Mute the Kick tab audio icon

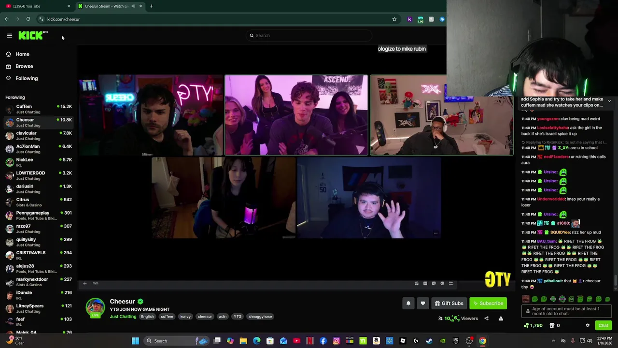pos(133,6)
